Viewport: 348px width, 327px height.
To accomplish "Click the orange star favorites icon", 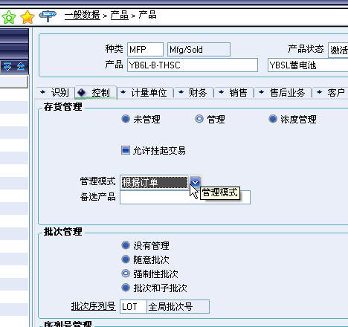I will [x=28, y=17].
